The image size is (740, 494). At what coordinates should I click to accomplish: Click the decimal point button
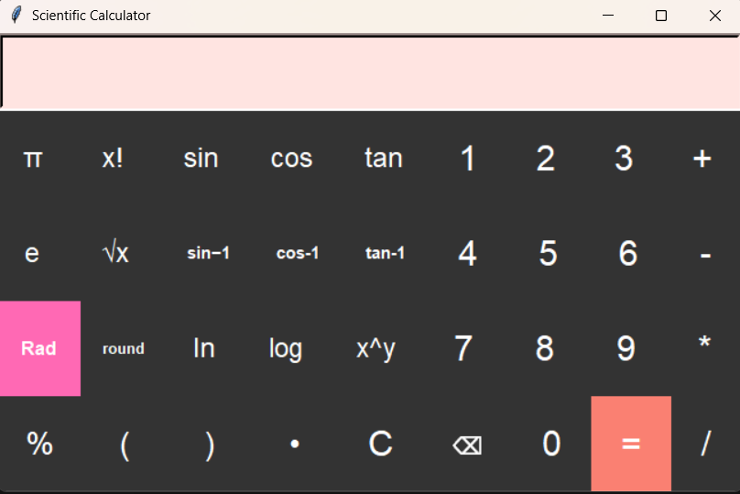click(x=295, y=444)
